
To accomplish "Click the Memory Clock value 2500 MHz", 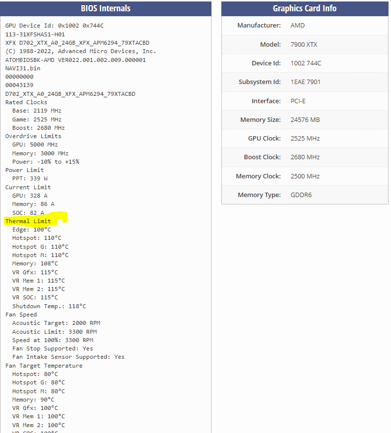I will (305, 176).
